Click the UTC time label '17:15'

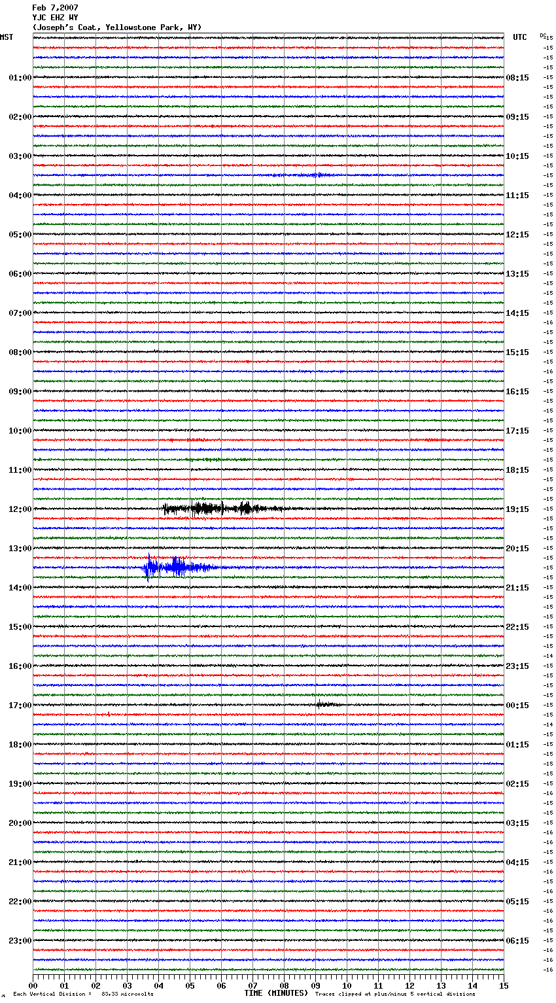[517, 431]
